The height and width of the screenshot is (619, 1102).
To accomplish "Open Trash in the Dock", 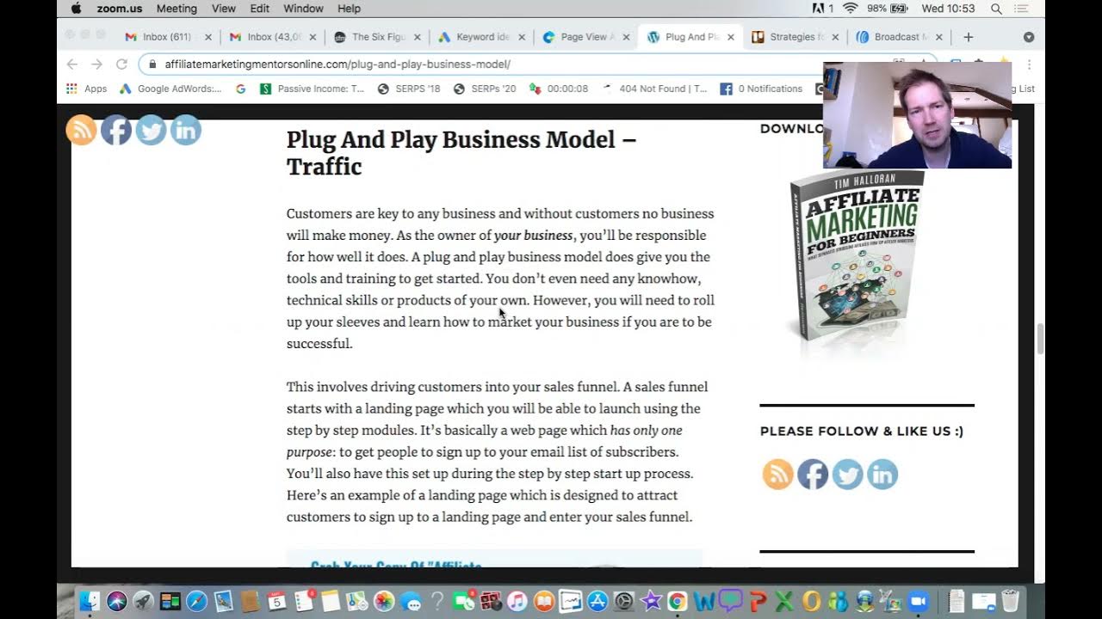I will (1010, 601).
